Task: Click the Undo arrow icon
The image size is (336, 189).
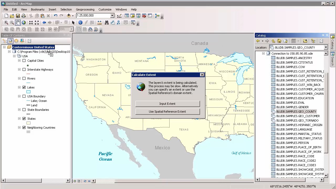Action: click(x=55, y=16)
